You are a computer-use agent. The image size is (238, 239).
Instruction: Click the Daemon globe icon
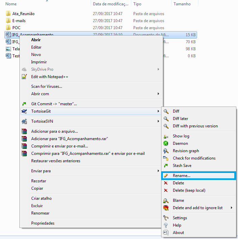point(165,143)
